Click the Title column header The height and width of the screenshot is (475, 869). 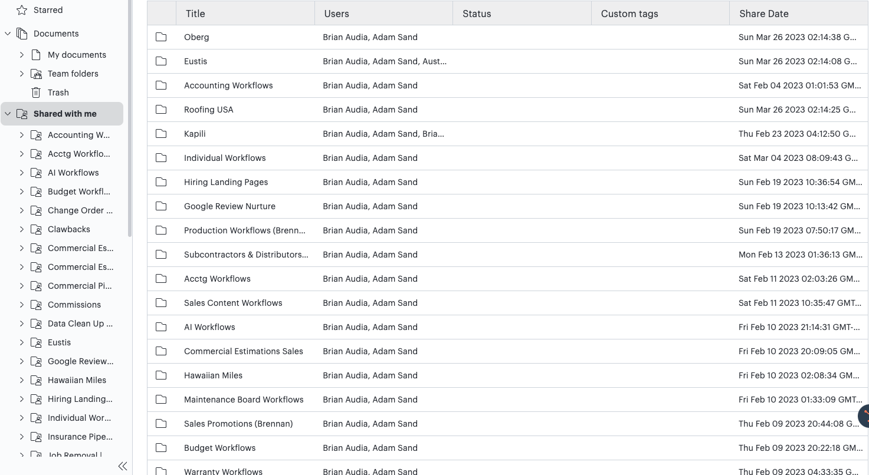tap(195, 13)
